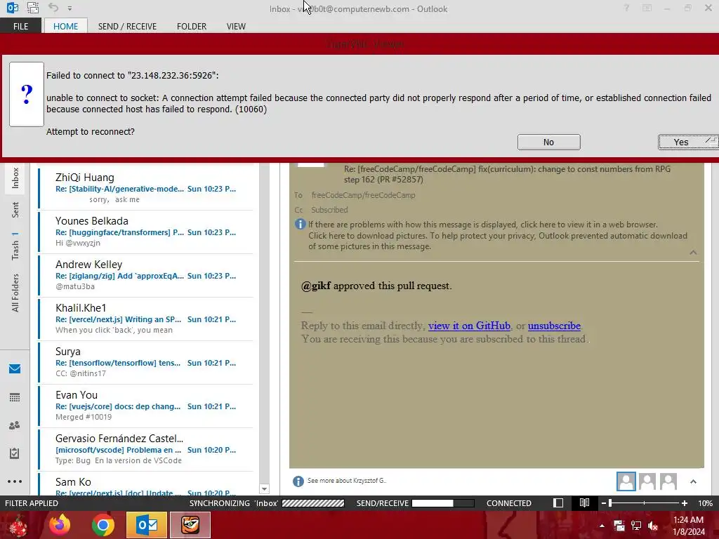The width and height of the screenshot is (719, 539).
Task: Click TigerVNC viewer taskbar icon
Action: tap(190, 525)
